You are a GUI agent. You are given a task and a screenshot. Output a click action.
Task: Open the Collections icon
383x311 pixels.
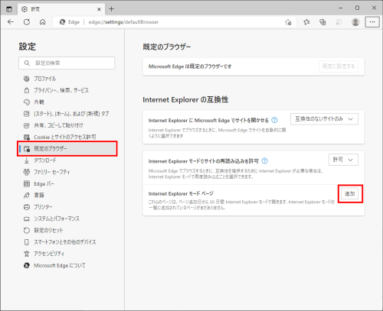pos(322,22)
